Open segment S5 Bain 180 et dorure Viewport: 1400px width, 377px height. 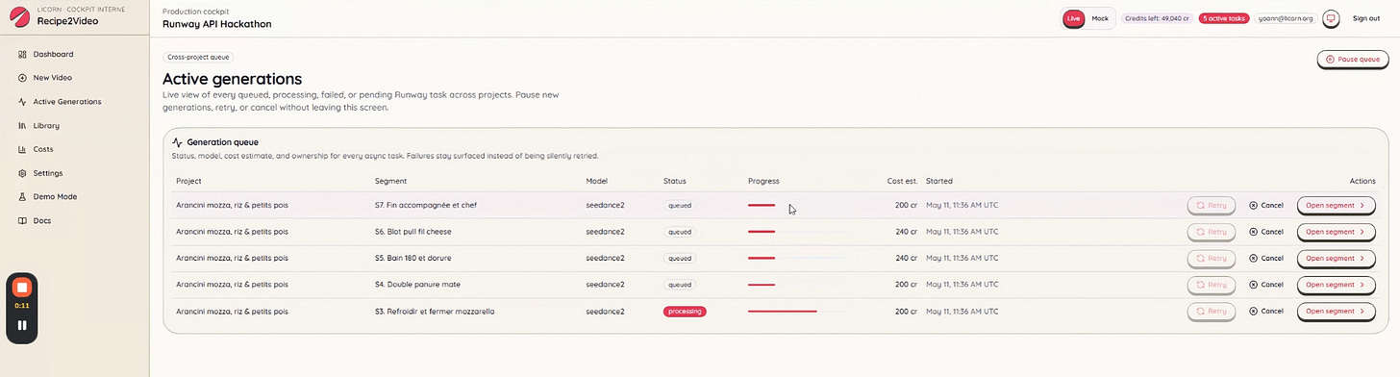pyautogui.click(x=1336, y=258)
